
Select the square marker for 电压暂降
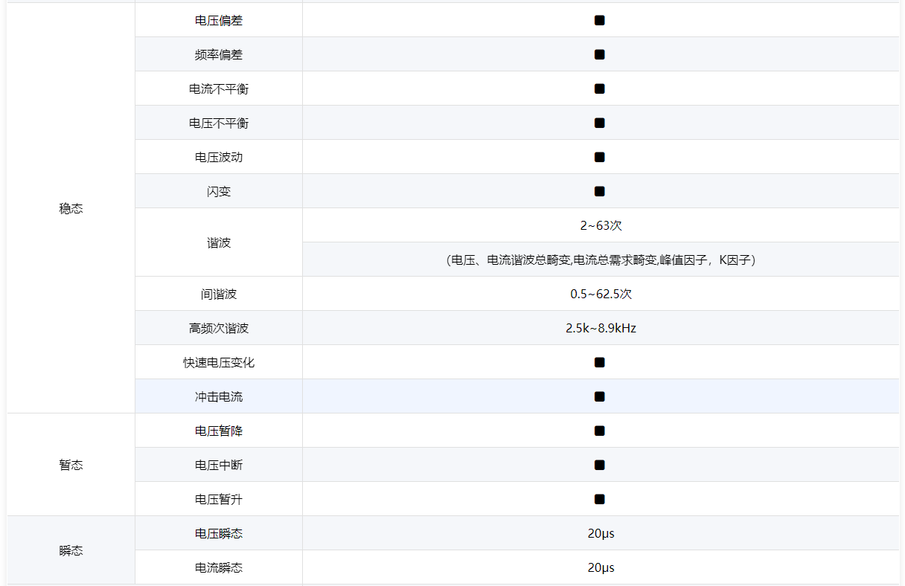tap(599, 431)
